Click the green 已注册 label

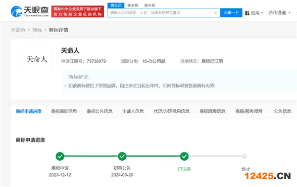[184, 169]
